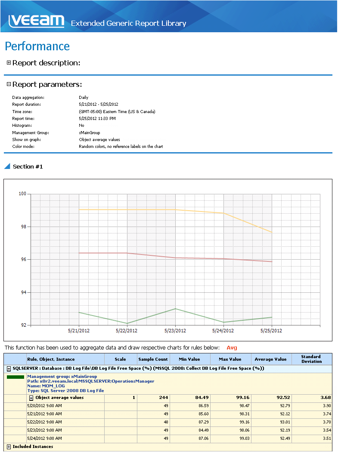Open the Path: x8r2.veeam.local link

[x=91, y=381]
